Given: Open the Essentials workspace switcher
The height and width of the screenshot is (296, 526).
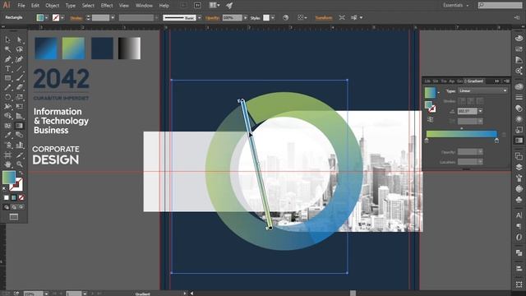Looking at the screenshot, I should 456,6.
